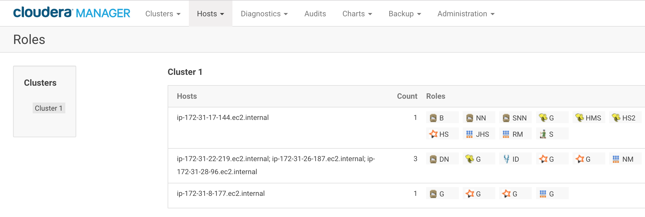
Task: Expand the Administration dropdown
Action: click(x=466, y=14)
